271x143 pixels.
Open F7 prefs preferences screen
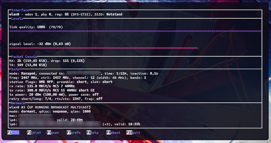[73, 132]
